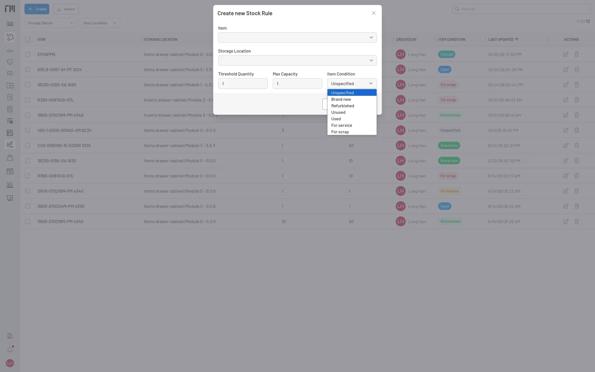Check the CXS-05B090-15-5230R 1025 row checkbox
This screenshot has height=372, width=595.
28,145
